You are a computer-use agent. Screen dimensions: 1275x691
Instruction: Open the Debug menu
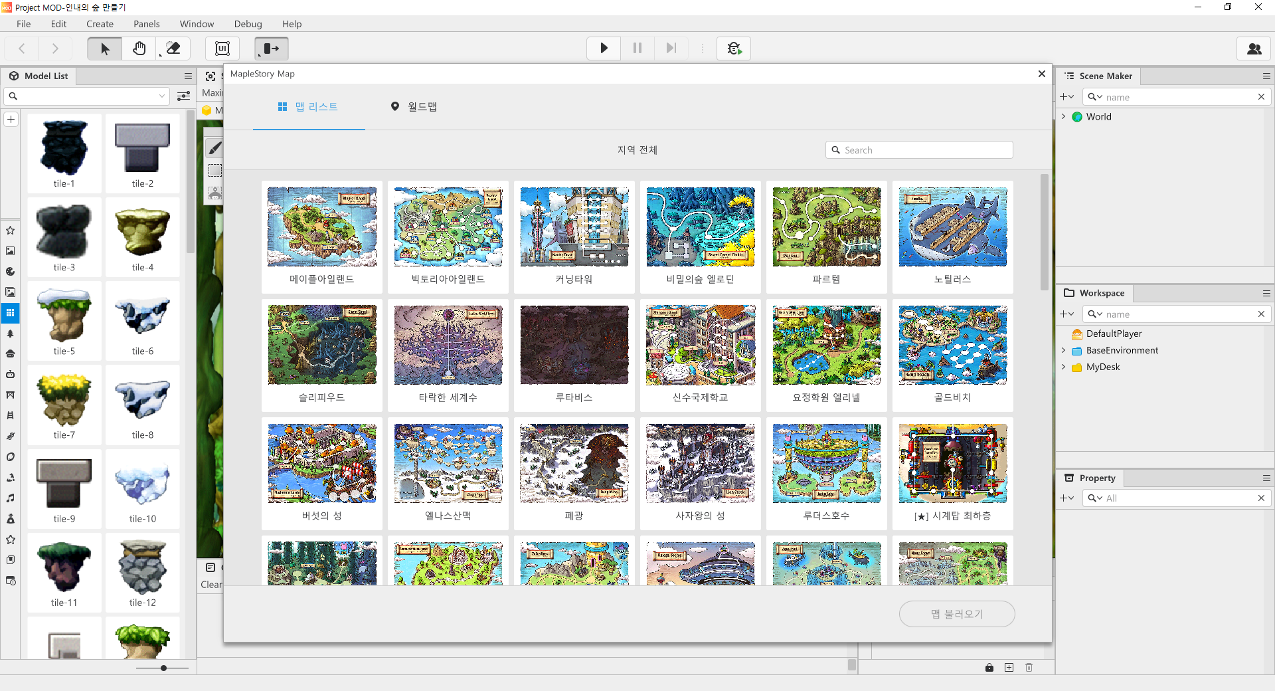click(x=248, y=24)
